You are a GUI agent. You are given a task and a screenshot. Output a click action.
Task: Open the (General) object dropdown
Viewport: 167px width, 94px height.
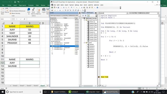[x=127, y=13]
